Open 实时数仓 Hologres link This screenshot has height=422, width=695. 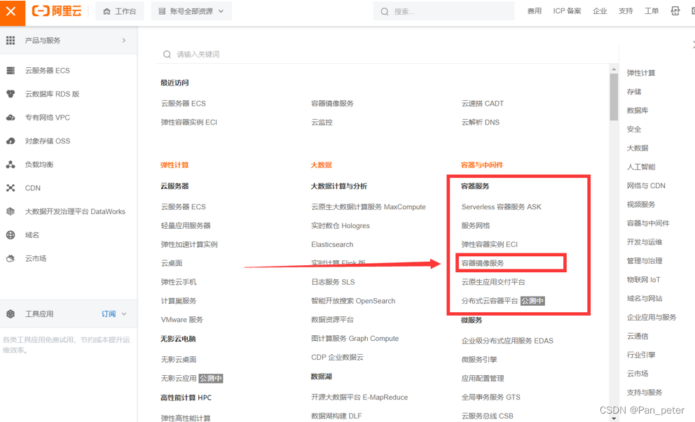(x=340, y=225)
